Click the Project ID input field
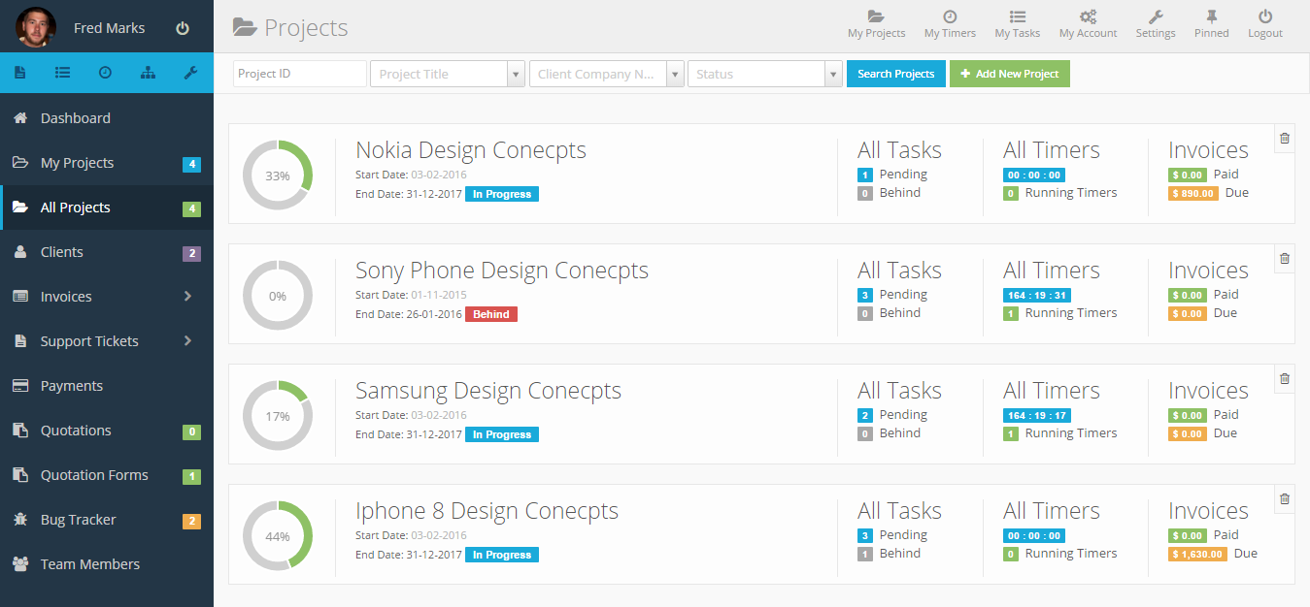Viewport: 1310px width, 607px height. point(300,74)
